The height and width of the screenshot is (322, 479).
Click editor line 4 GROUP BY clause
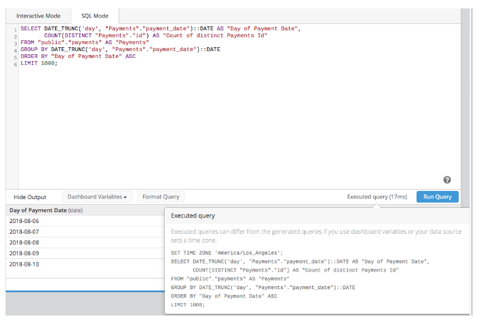point(121,49)
